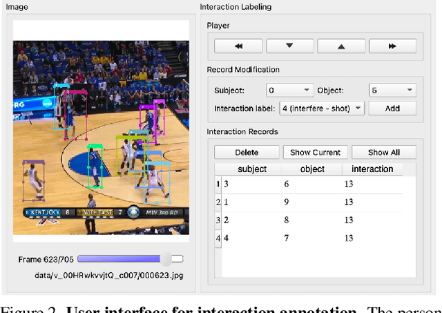Screen dimensions: 442x313
Task: Click the interaction column header
Action: 372,169
